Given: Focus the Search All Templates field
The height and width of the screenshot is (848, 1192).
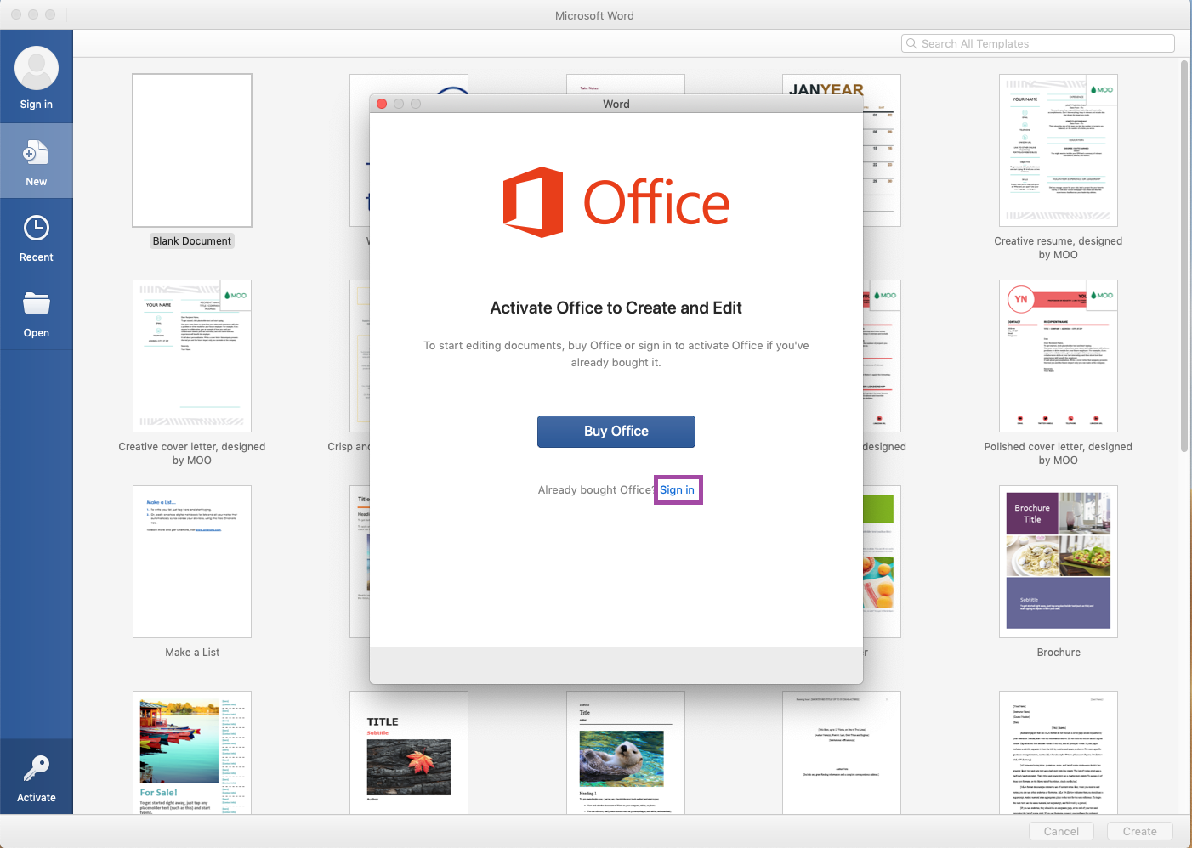Looking at the screenshot, I should click(1038, 43).
